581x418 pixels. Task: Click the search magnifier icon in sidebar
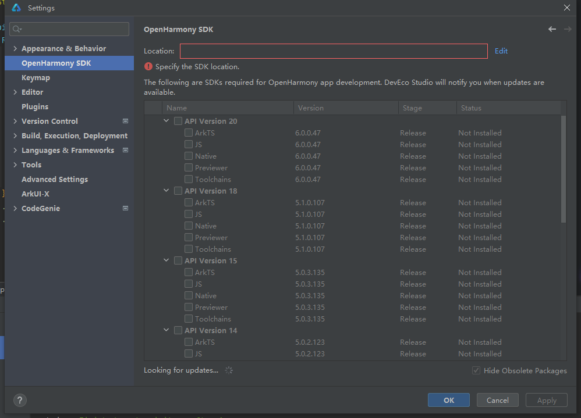pyautogui.click(x=17, y=29)
